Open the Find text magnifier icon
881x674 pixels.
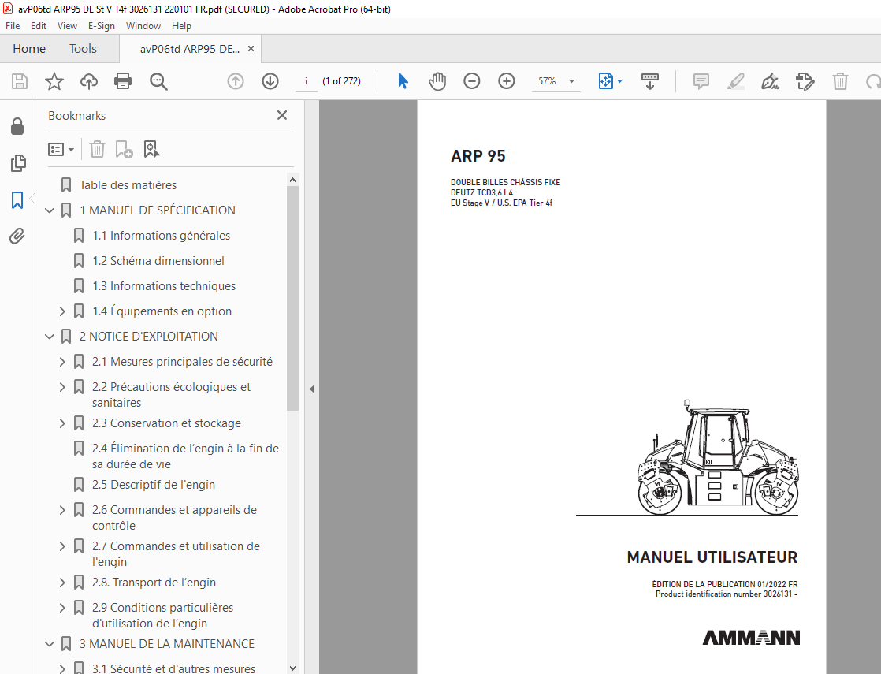tap(158, 81)
